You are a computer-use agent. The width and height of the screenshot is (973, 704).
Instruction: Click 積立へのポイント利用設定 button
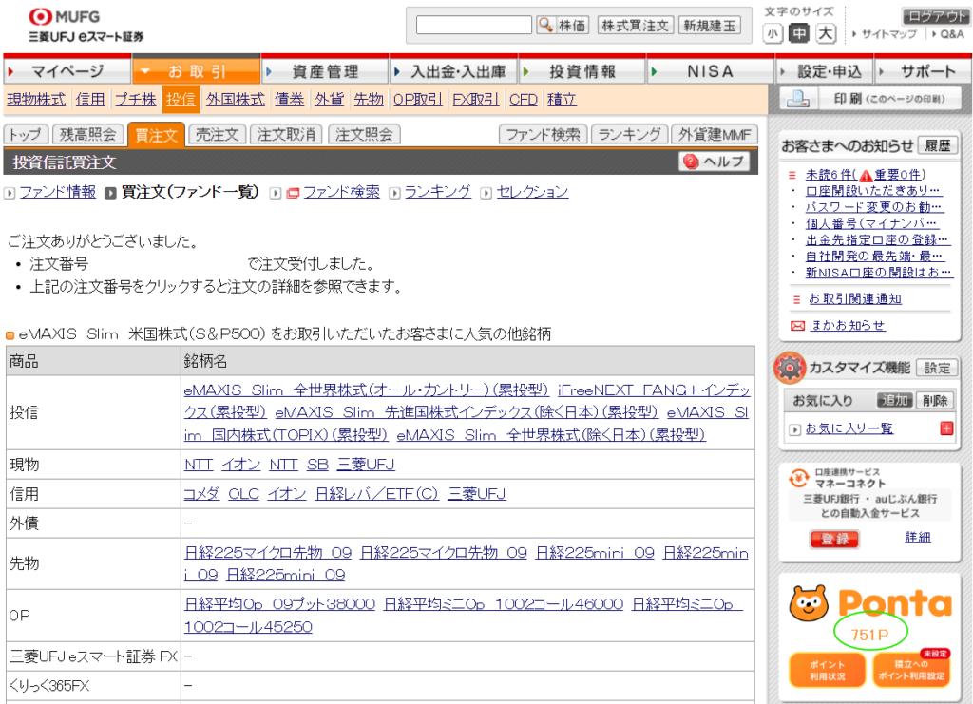tap(911, 670)
